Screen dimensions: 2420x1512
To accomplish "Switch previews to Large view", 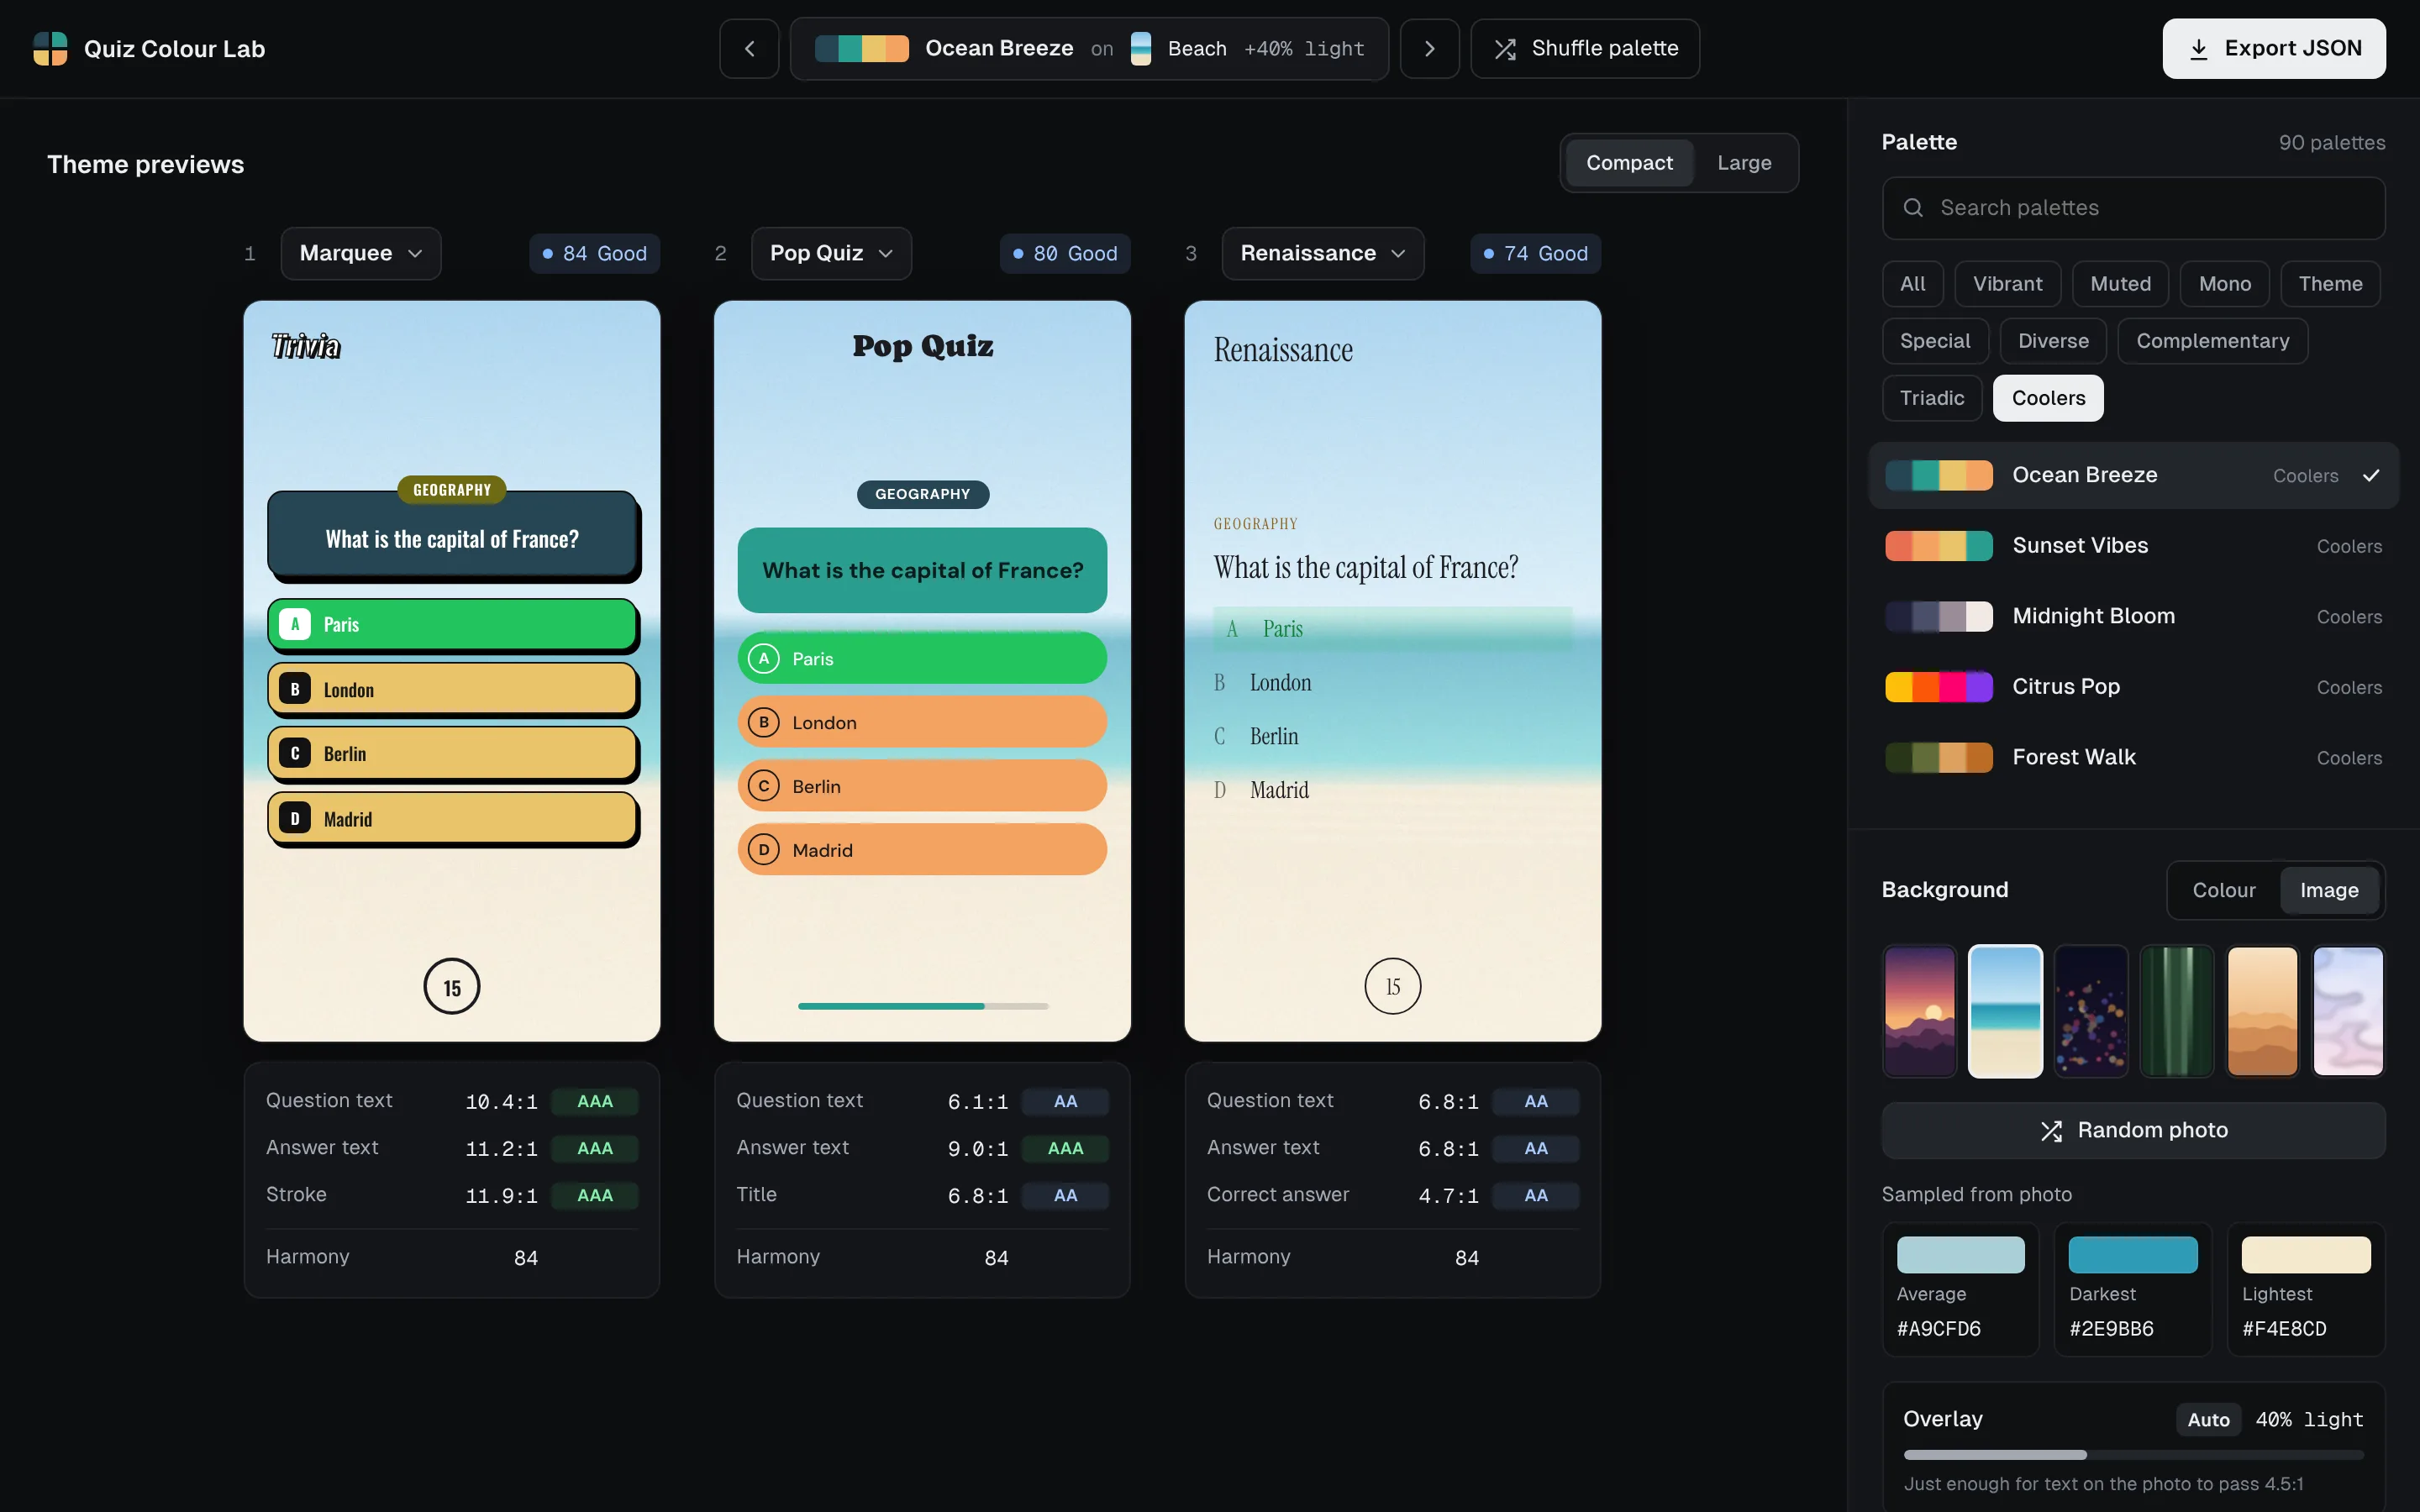I will (x=1744, y=162).
